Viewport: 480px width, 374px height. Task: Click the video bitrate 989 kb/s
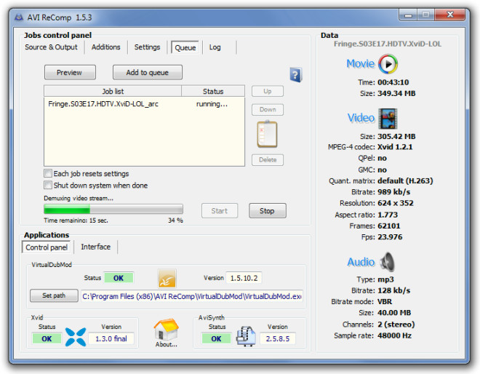393,192
